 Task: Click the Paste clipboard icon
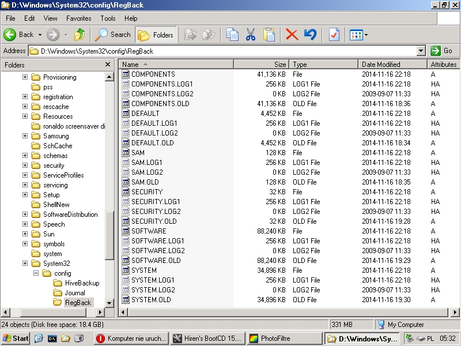269,35
